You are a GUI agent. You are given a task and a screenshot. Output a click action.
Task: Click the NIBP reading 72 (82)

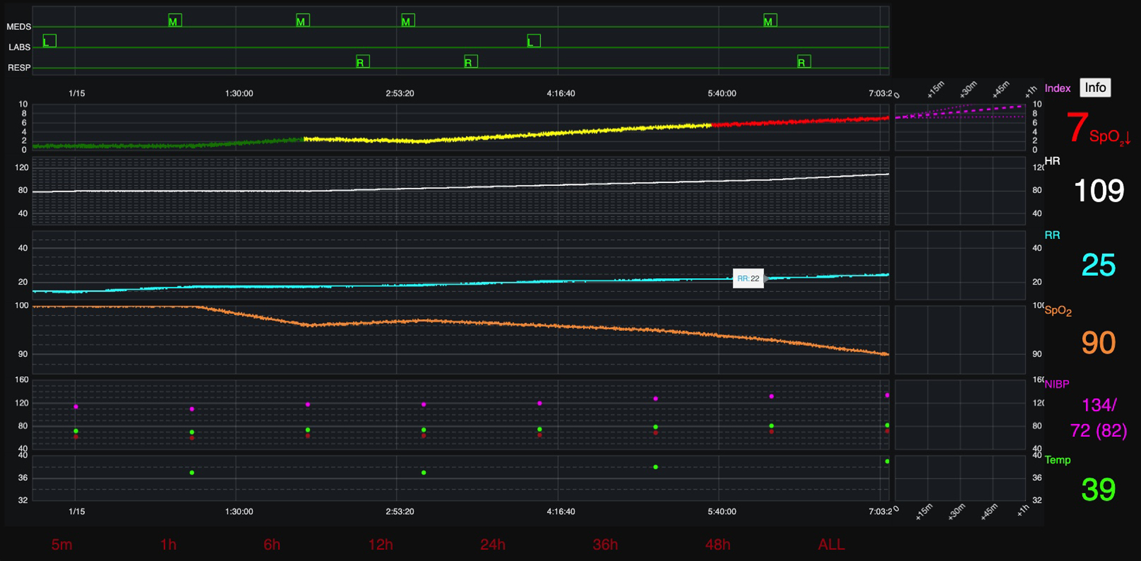point(1098,430)
